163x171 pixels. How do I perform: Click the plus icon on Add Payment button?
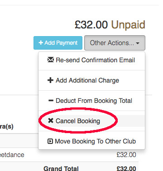pos(41,43)
